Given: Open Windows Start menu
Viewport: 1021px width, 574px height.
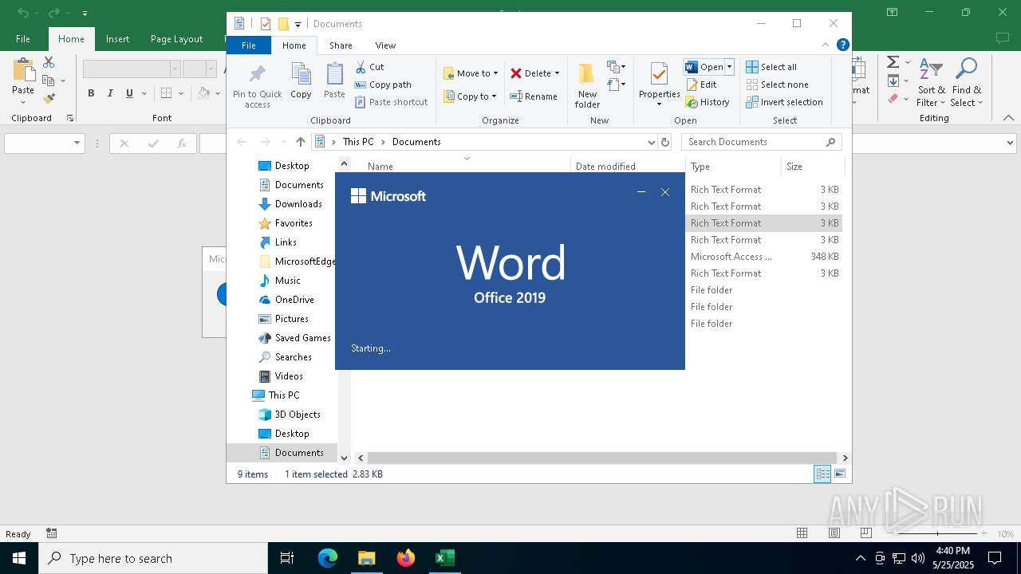Looking at the screenshot, I should click(18, 558).
